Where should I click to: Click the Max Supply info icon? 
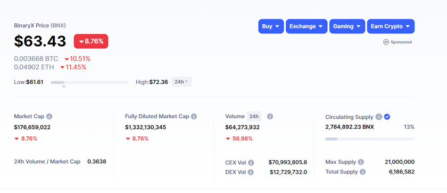[361, 162]
